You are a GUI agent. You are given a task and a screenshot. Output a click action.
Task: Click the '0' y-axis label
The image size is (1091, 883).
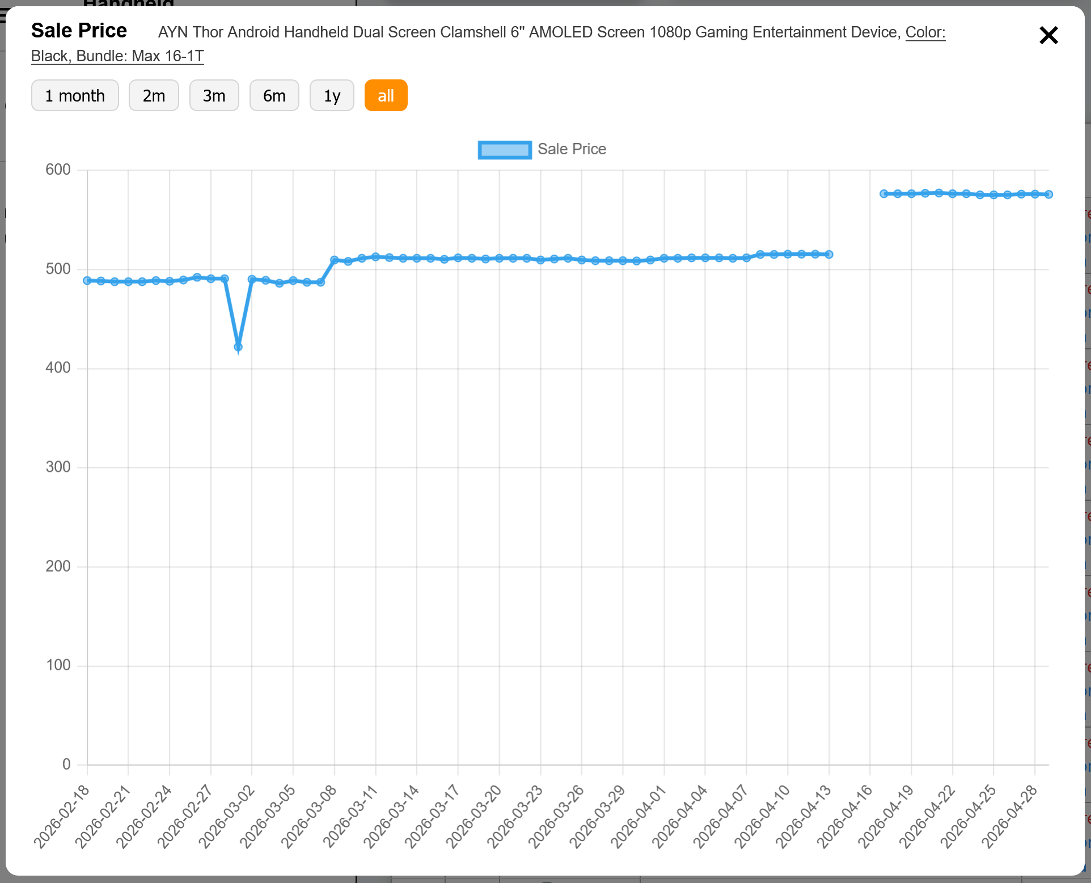(x=66, y=764)
